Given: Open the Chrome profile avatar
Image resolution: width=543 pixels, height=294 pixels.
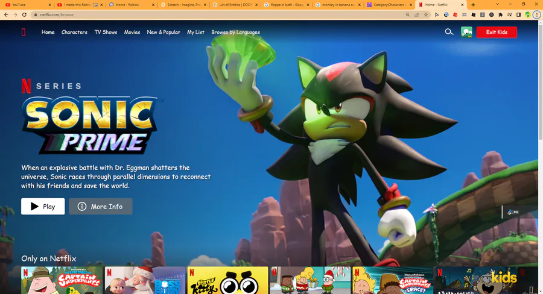Looking at the screenshot, I should 528,15.
